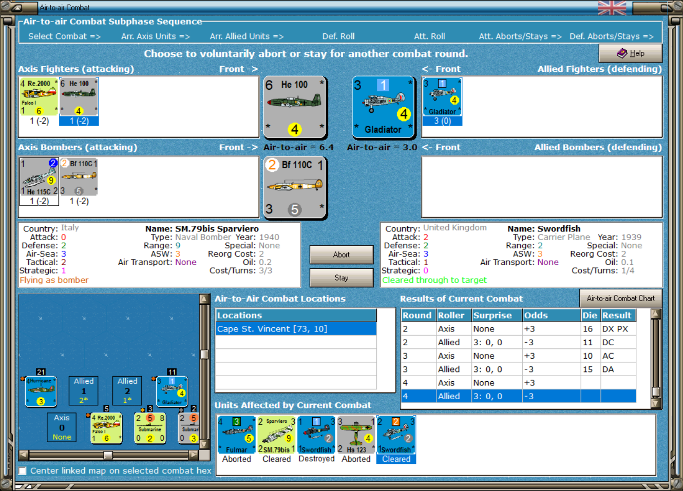Click the Odds column header

(551, 316)
